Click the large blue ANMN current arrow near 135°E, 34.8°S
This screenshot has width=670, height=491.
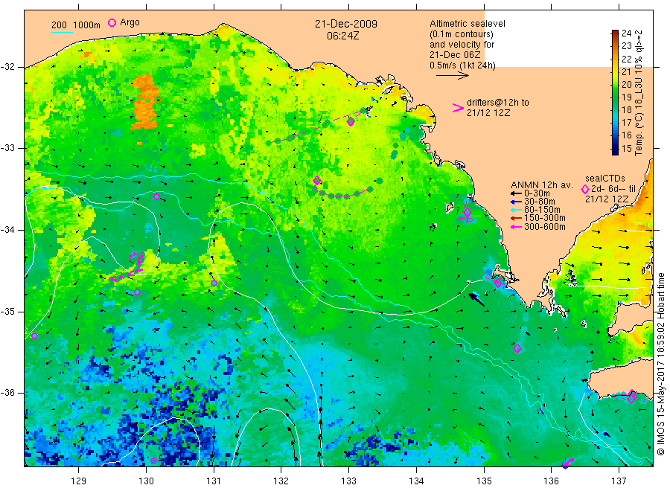click(x=476, y=298)
